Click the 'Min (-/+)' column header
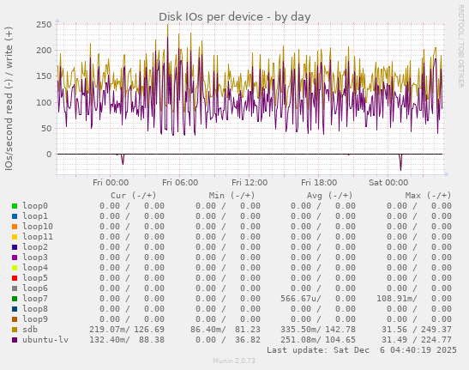The height and width of the screenshot is (370, 469). (231, 196)
